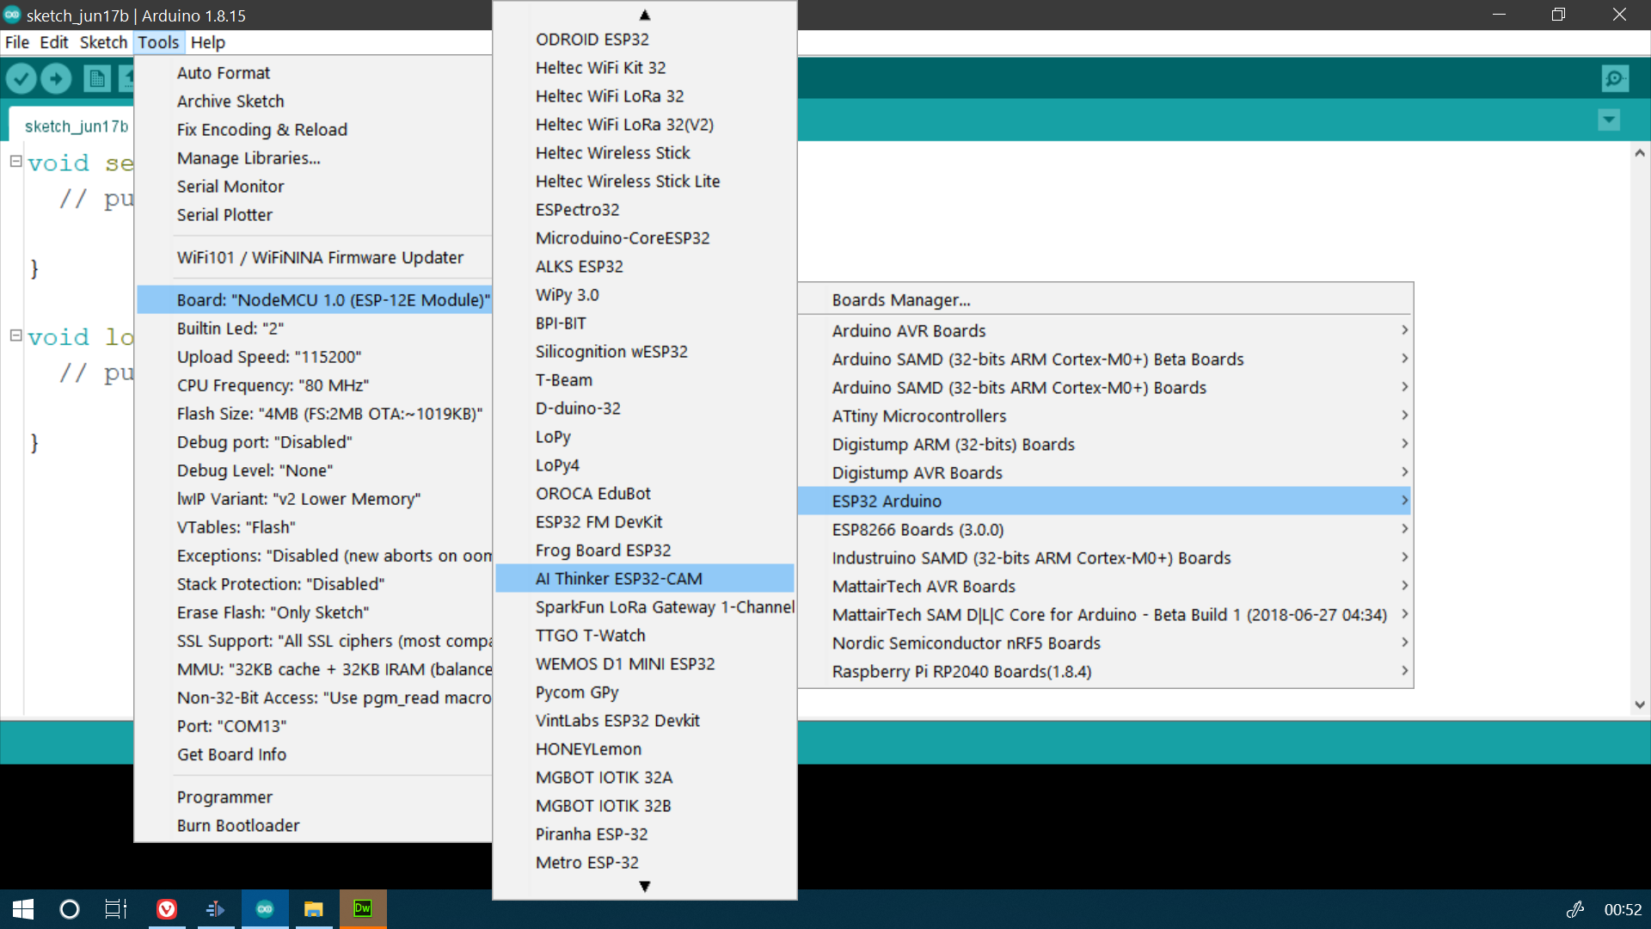Select SparkFun LoRa Gateway 1-Channel board
This screenshot has width=1651, height=929.
[x=645, y=607]
